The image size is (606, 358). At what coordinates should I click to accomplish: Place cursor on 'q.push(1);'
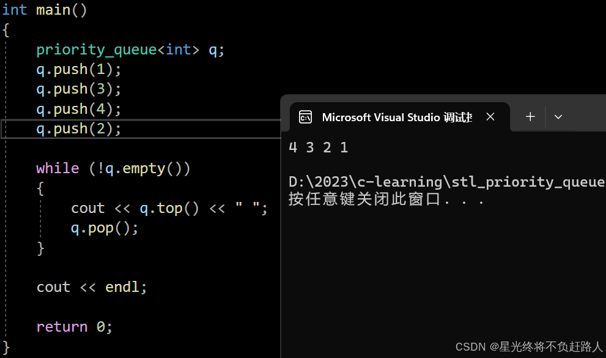(x=78, y=70)
